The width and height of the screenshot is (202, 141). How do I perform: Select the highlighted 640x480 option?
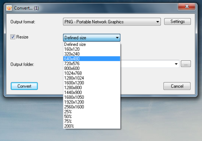(92, 59)
